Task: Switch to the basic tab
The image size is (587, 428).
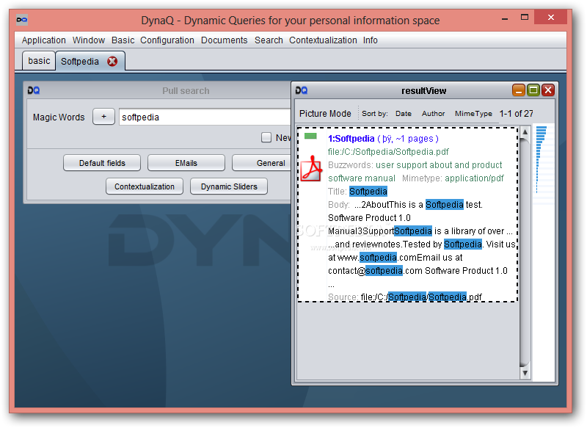Action: pyautogui.click(x=39, y=61)
